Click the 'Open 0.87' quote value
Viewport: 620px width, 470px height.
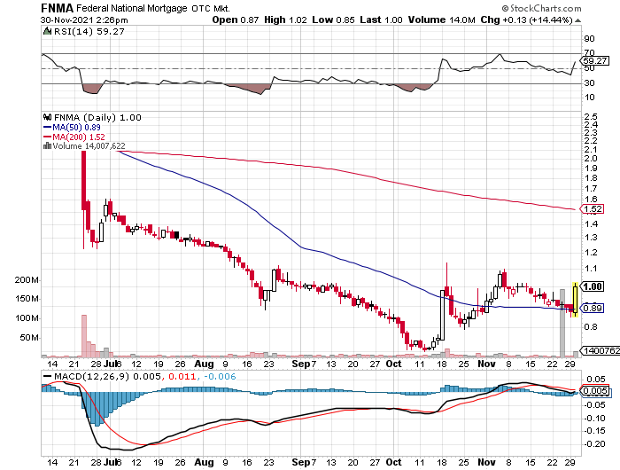[236, 20]
